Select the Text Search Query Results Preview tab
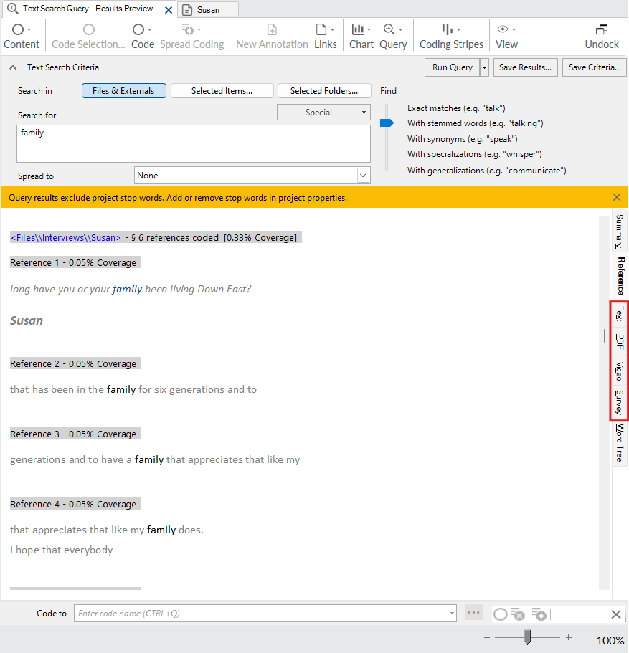The image size is (629, 653). coord(88,9)
